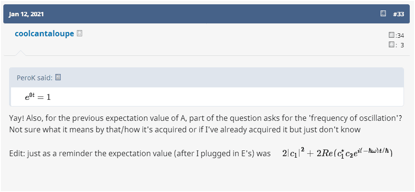The width and height of the screenshot is (415, 192).
Task: Open the #33 post permalink
Action: [398, 14]
